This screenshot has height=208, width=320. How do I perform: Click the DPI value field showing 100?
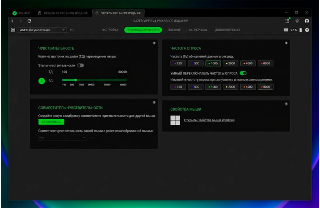pyautogui.click(x=64, y=72)
